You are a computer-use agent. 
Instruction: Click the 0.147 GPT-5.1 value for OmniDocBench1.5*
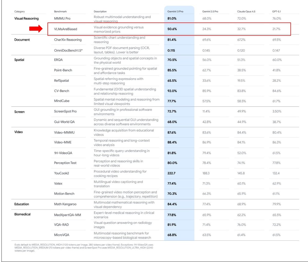276,51
